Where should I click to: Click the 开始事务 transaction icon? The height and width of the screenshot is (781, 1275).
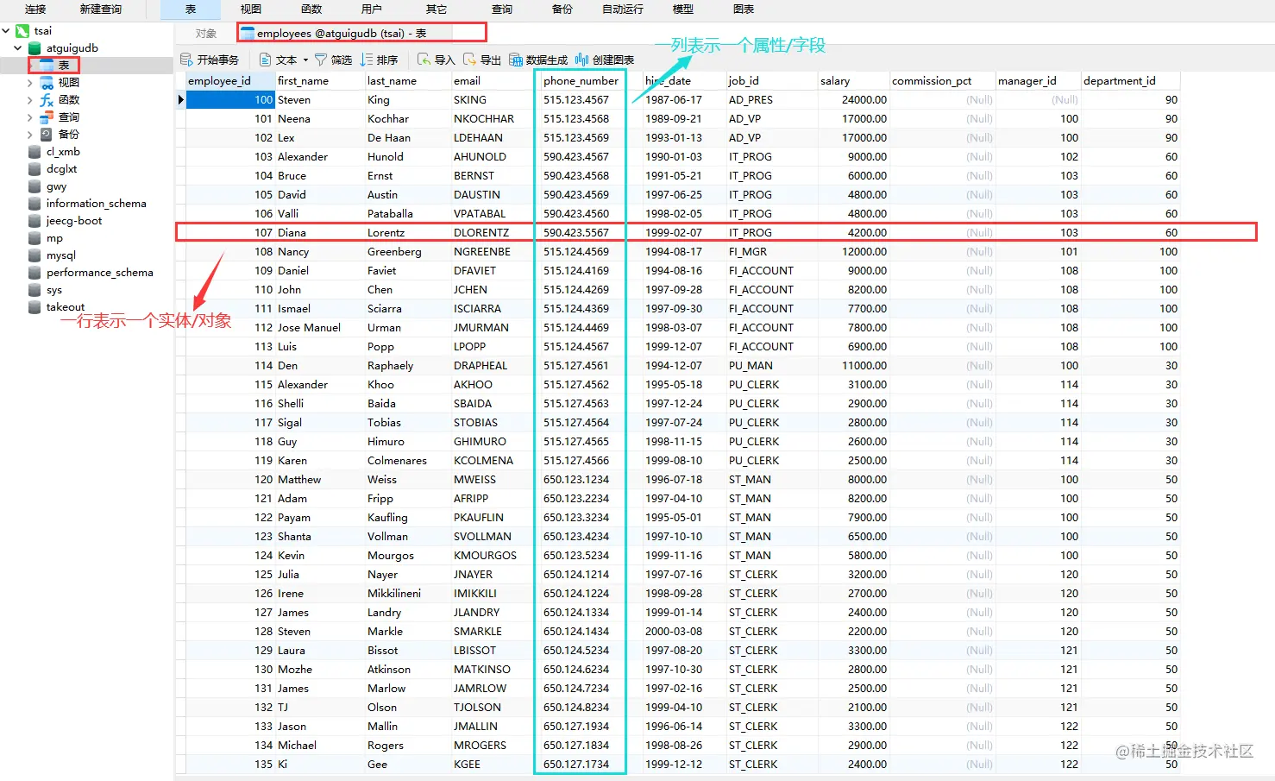point(186,60)
